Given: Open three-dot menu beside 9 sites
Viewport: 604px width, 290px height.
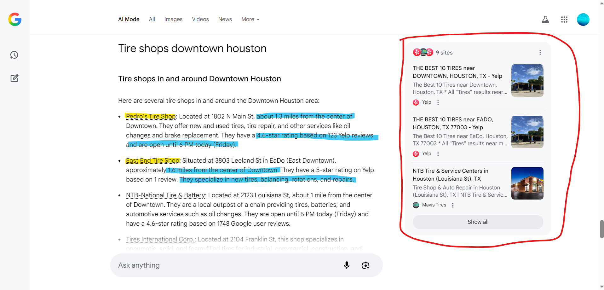Looking at the screenshot, I should coord(540,52).
